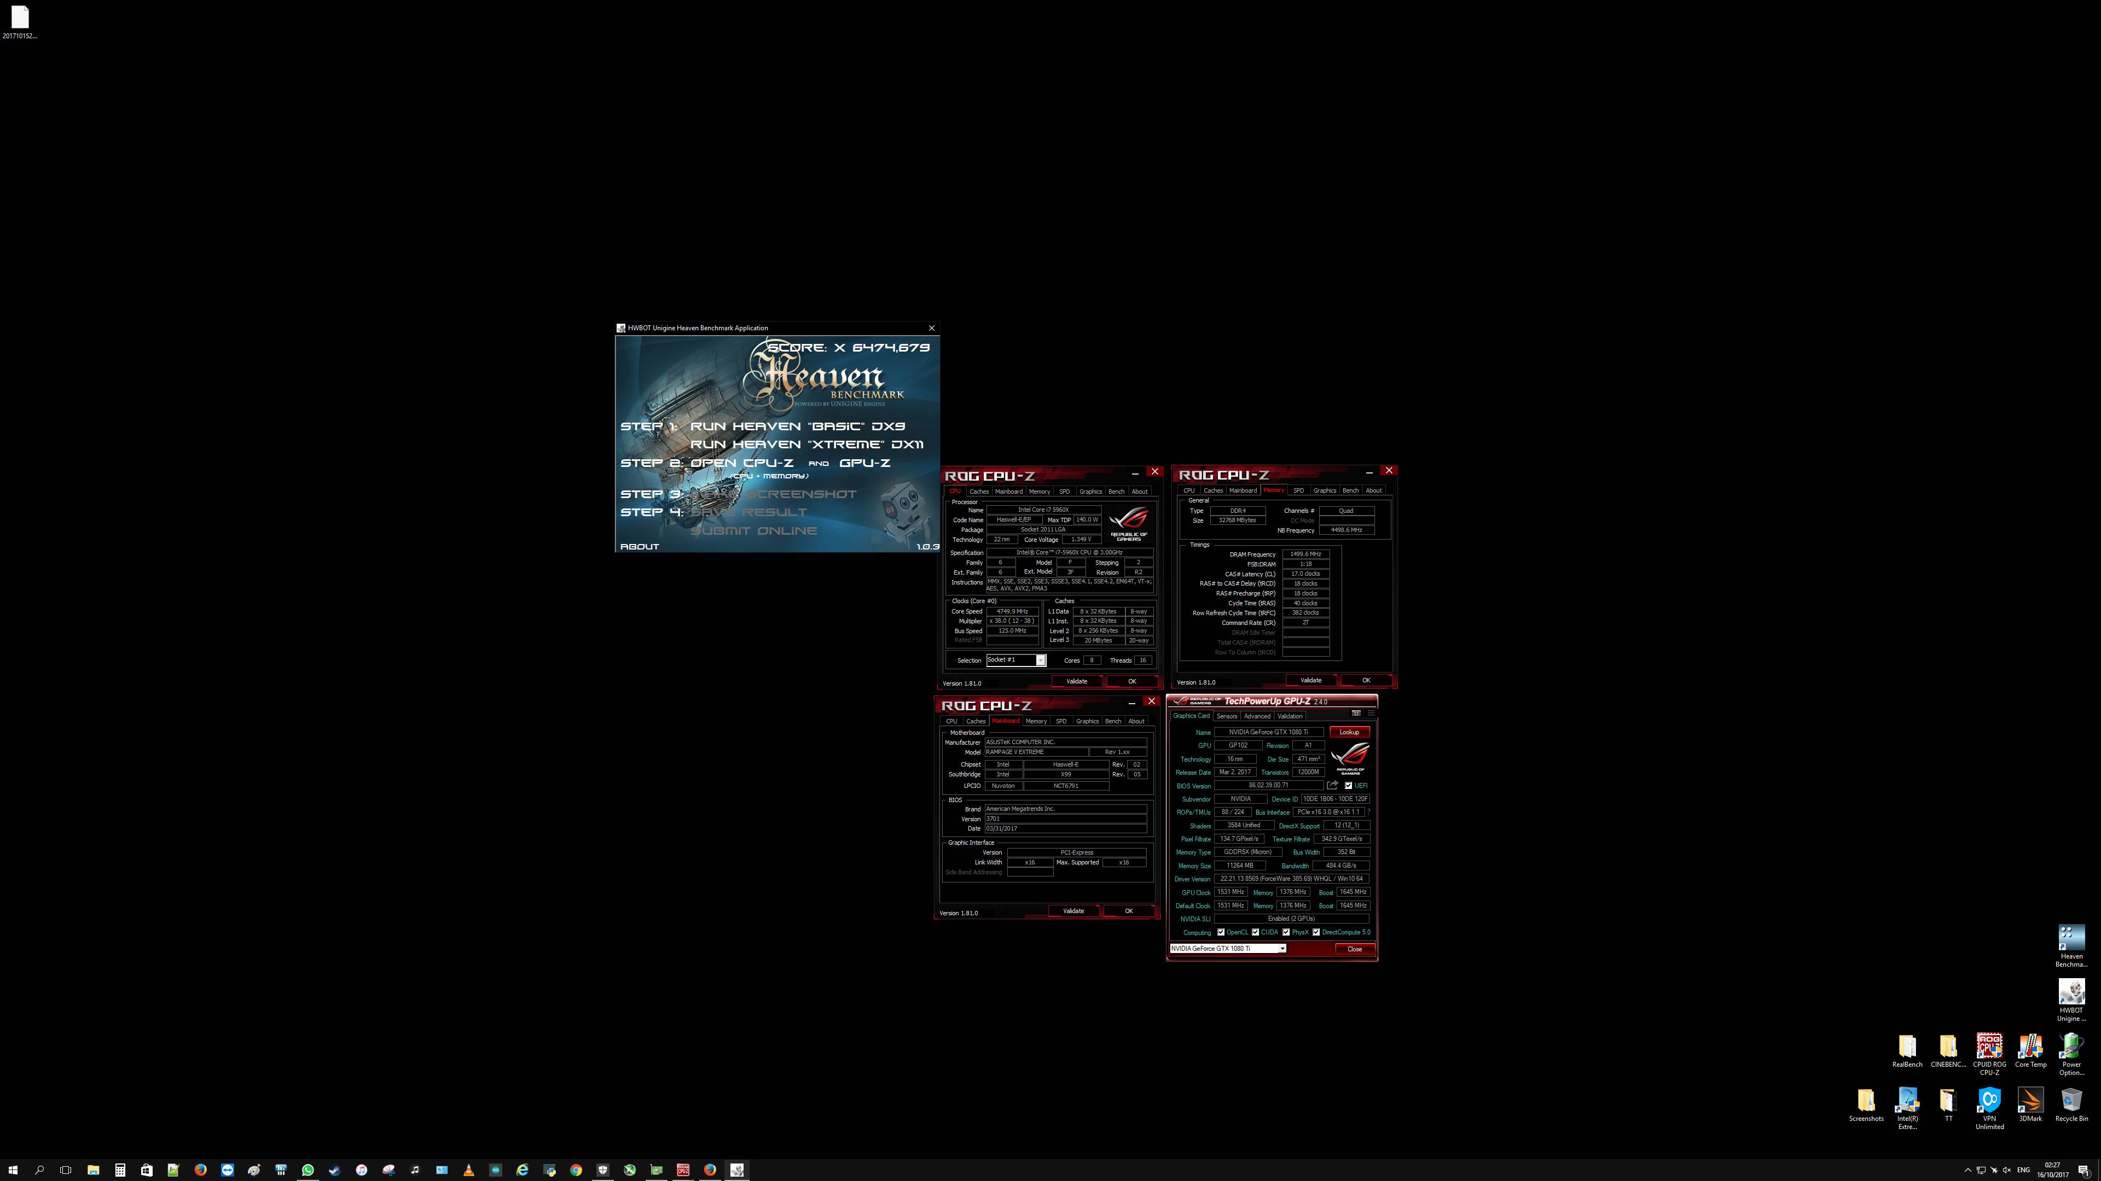Open the Calculator from the taskbar
This screenshot has height=1181, width=2101.
click(x=120, y=1170)
